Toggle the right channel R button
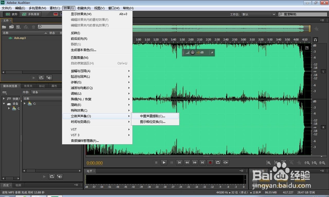The image size is (329, 197). point(323,127)
